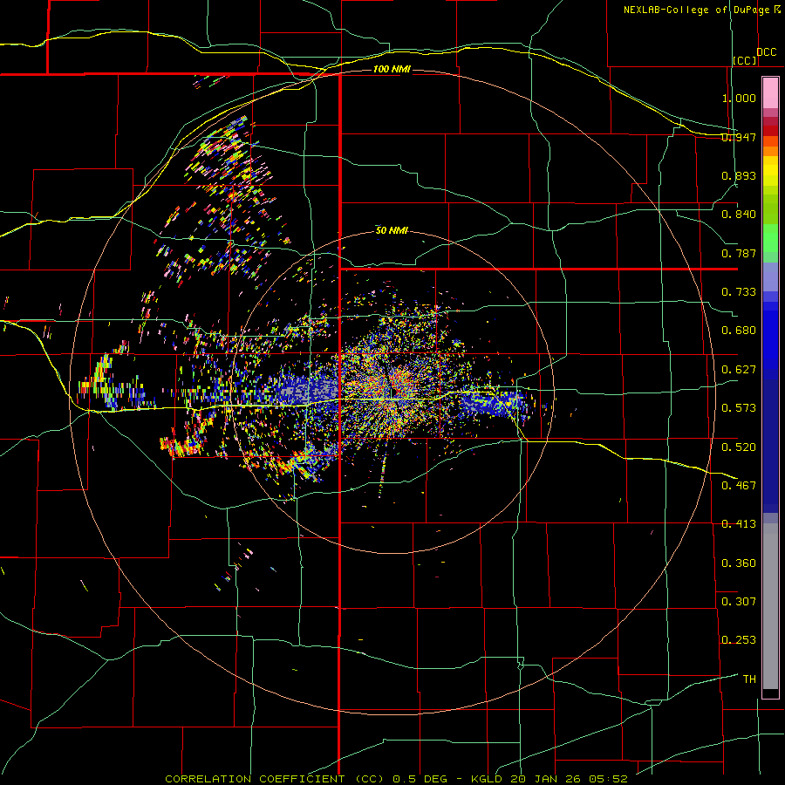Click the [CC] scale unit label
The width and height of the screenshot is (785, 785).
tap(745, 60)
